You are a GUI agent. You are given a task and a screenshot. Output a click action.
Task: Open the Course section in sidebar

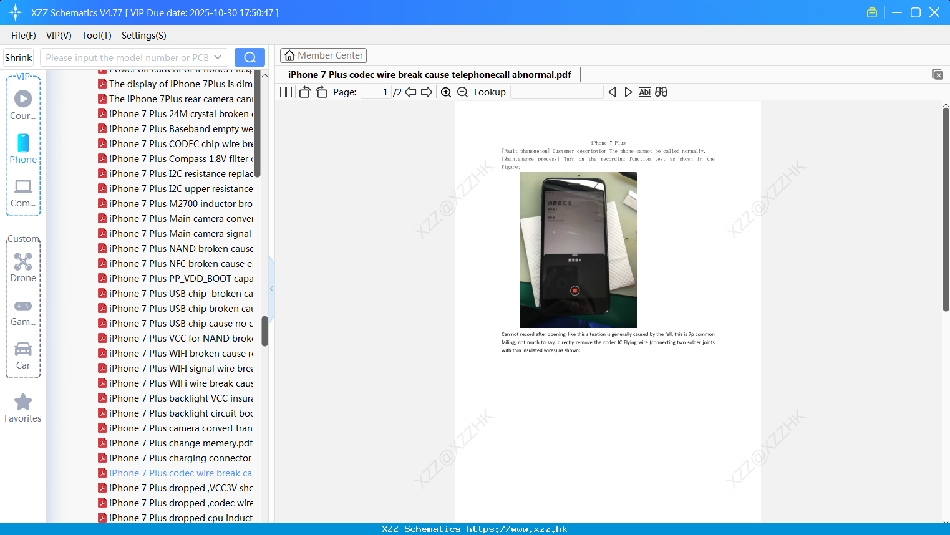click(x=23, y=105)
